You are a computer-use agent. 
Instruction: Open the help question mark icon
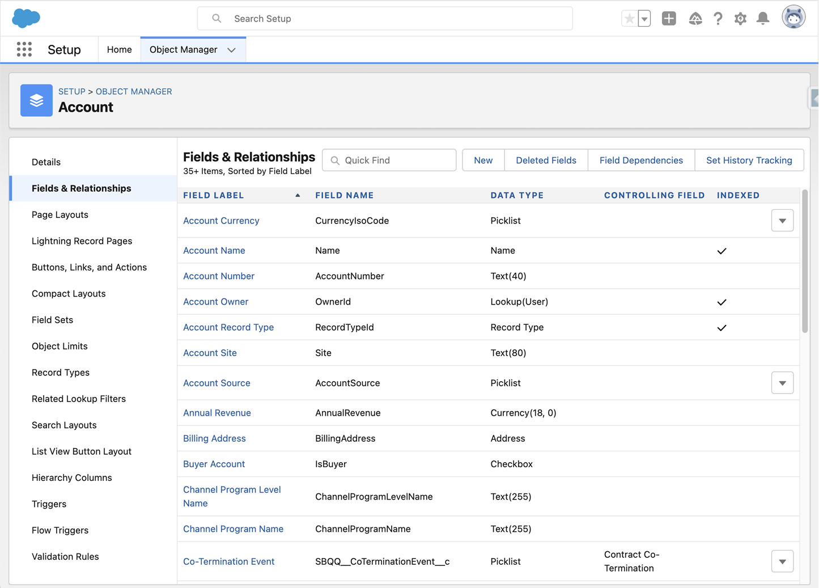click(718, 19)
